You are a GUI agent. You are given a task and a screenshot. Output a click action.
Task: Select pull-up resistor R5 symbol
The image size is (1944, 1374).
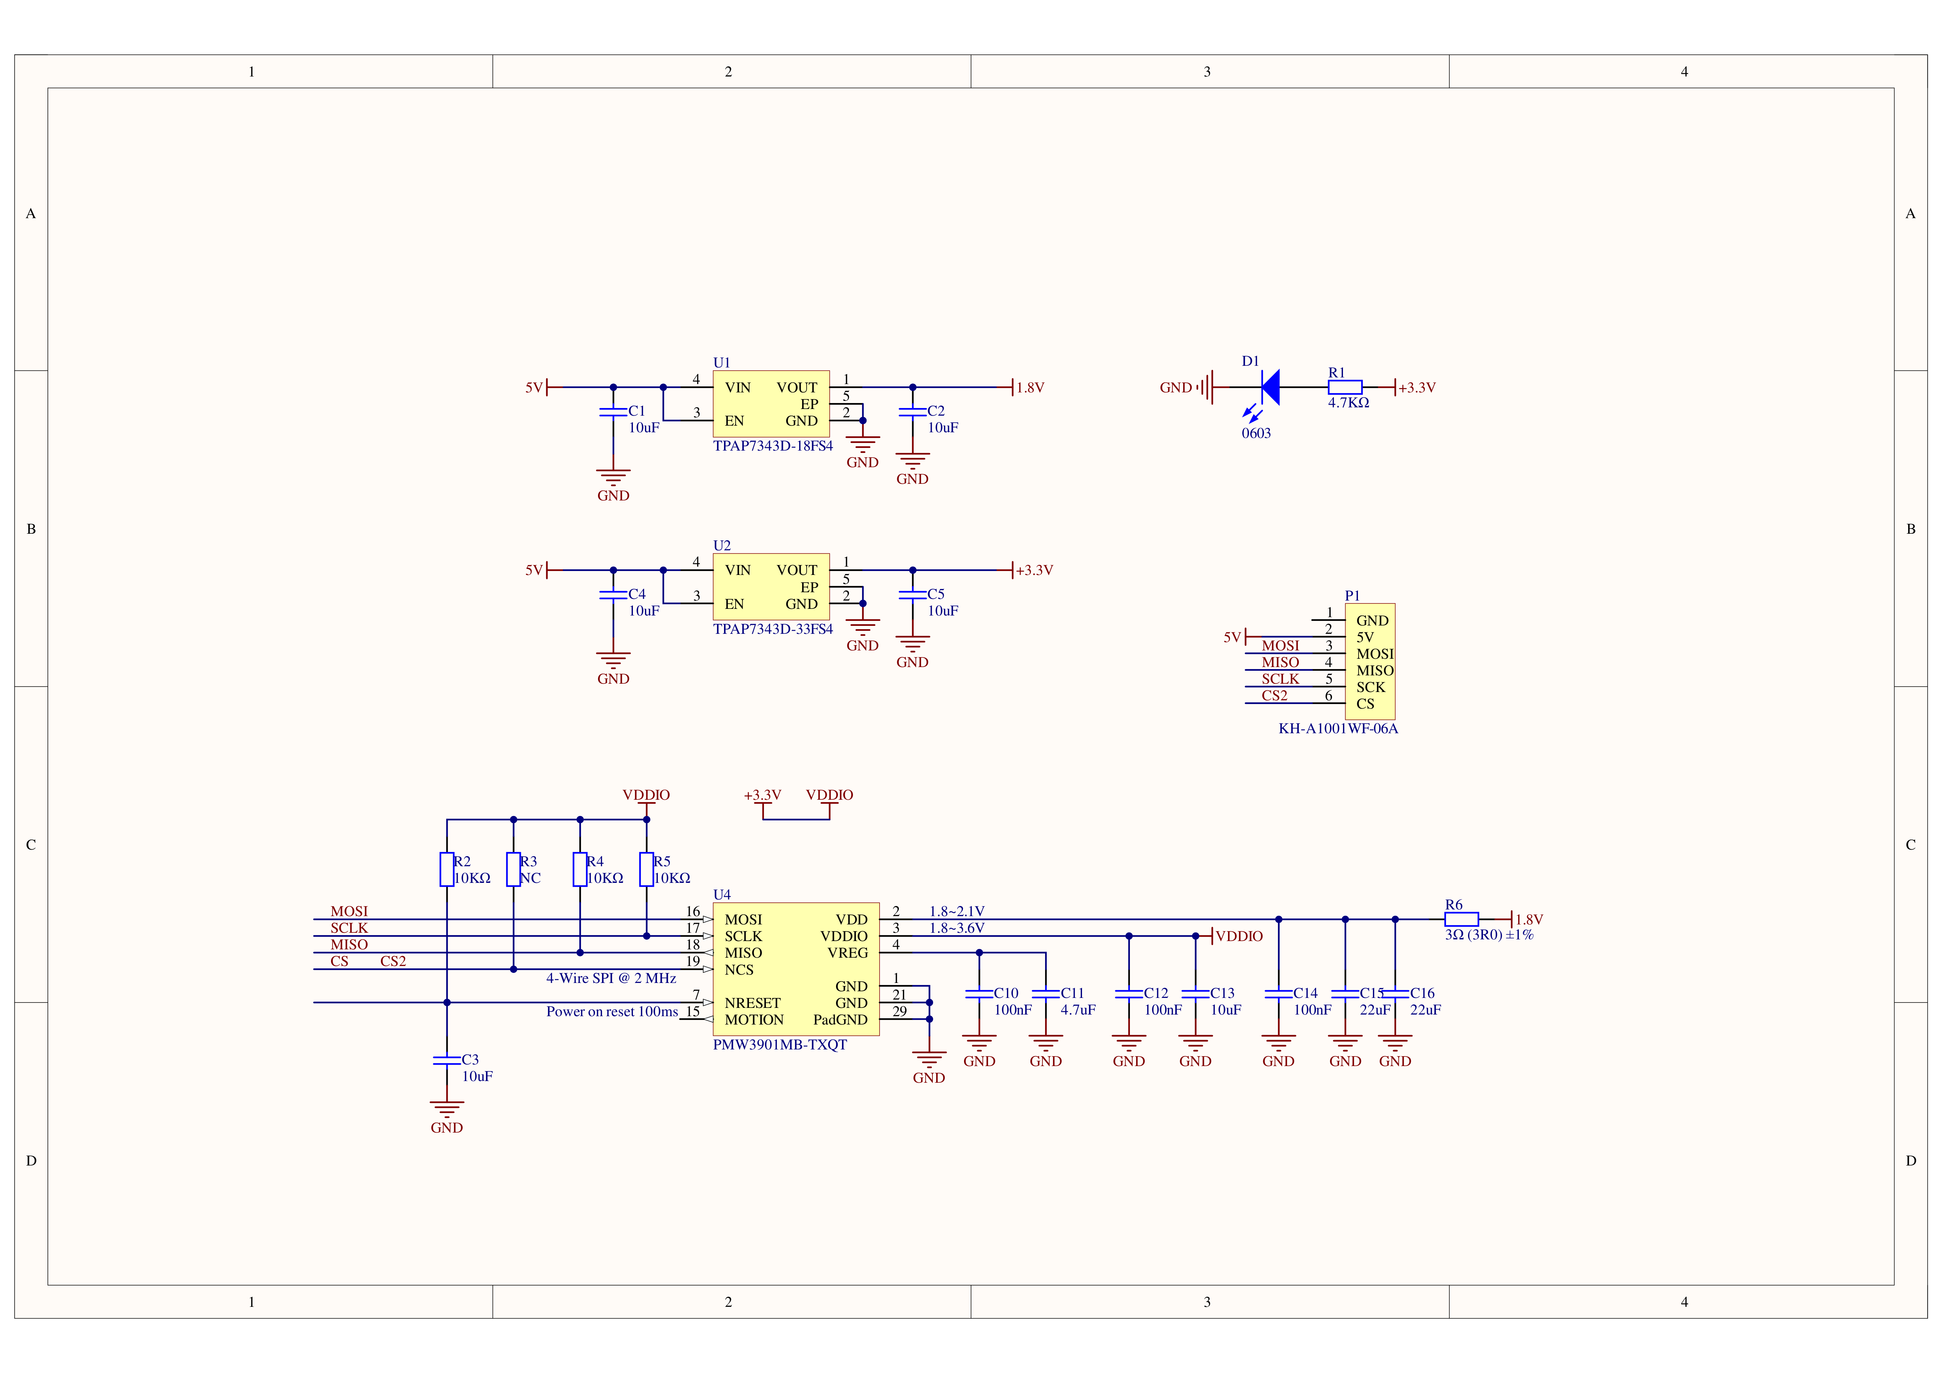point(647,870)
